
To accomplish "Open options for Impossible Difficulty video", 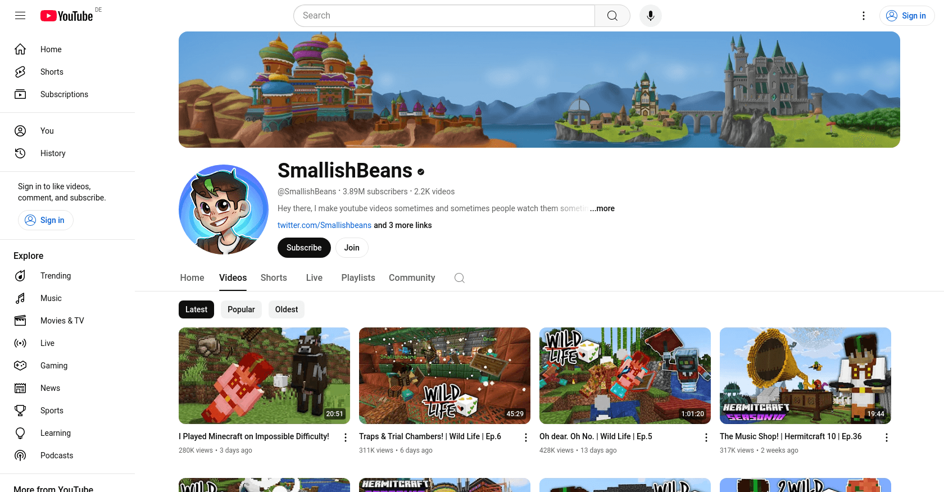I will (346, 438).
